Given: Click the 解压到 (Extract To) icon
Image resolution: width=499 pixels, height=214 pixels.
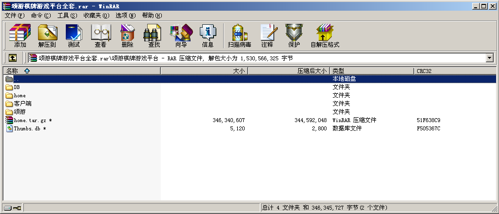Looking at the screenshot, I should [x=47, y=36].
